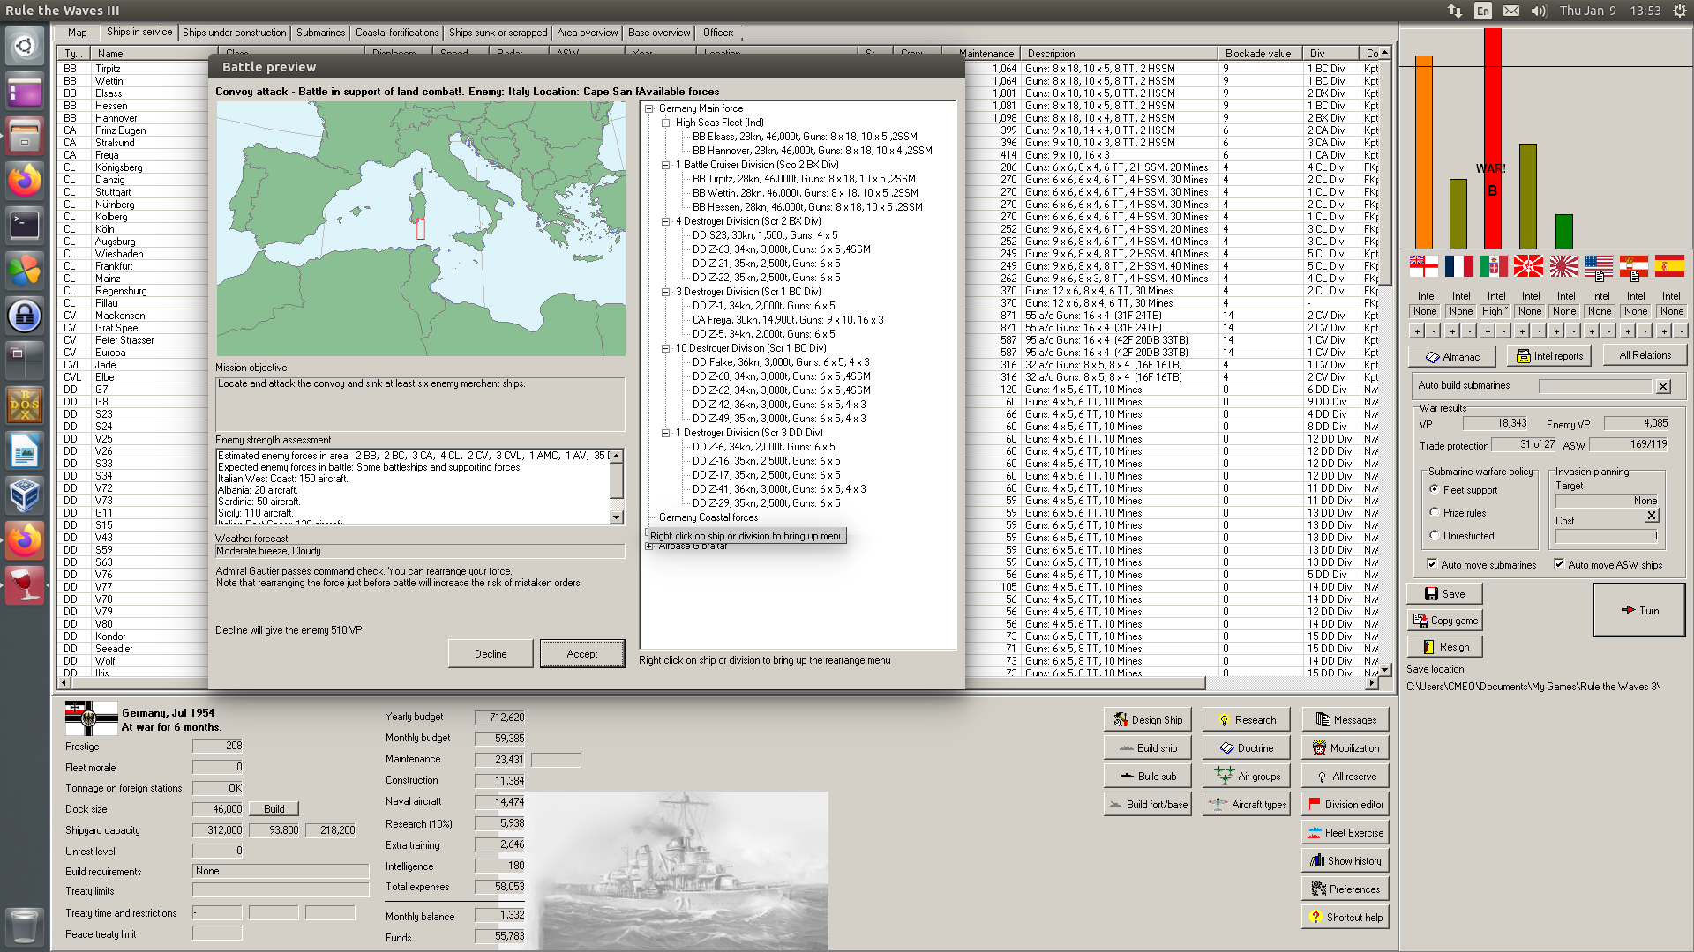Click the Wine glass dock icon

click(x=25, y=585)
